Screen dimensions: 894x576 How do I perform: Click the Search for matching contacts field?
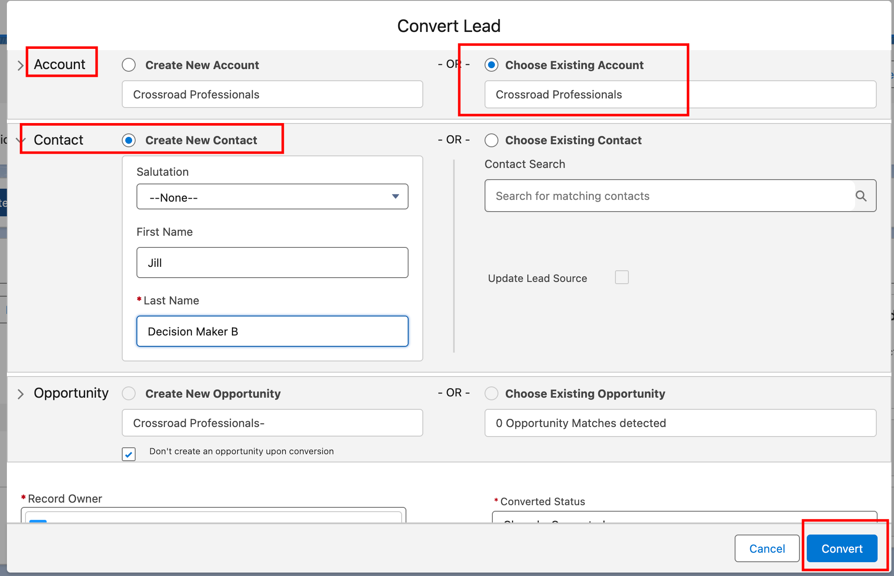pos(669,196)
